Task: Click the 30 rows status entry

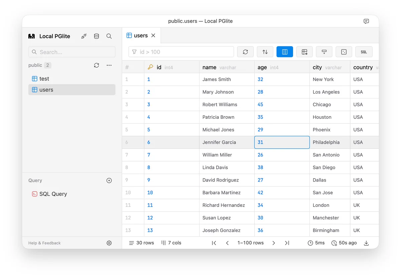Action: click(141, 243)
